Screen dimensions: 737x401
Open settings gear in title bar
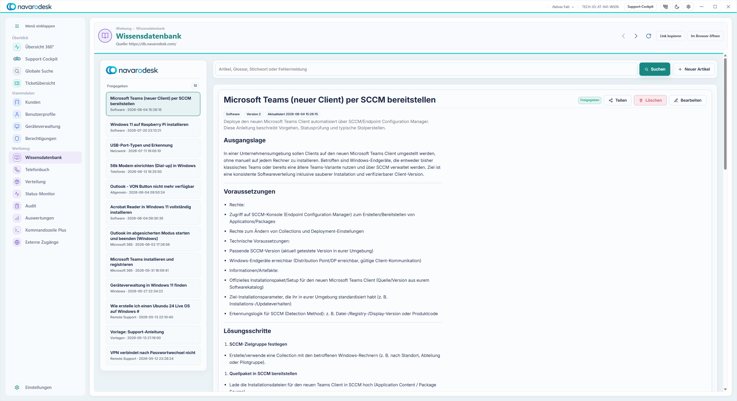688,7
